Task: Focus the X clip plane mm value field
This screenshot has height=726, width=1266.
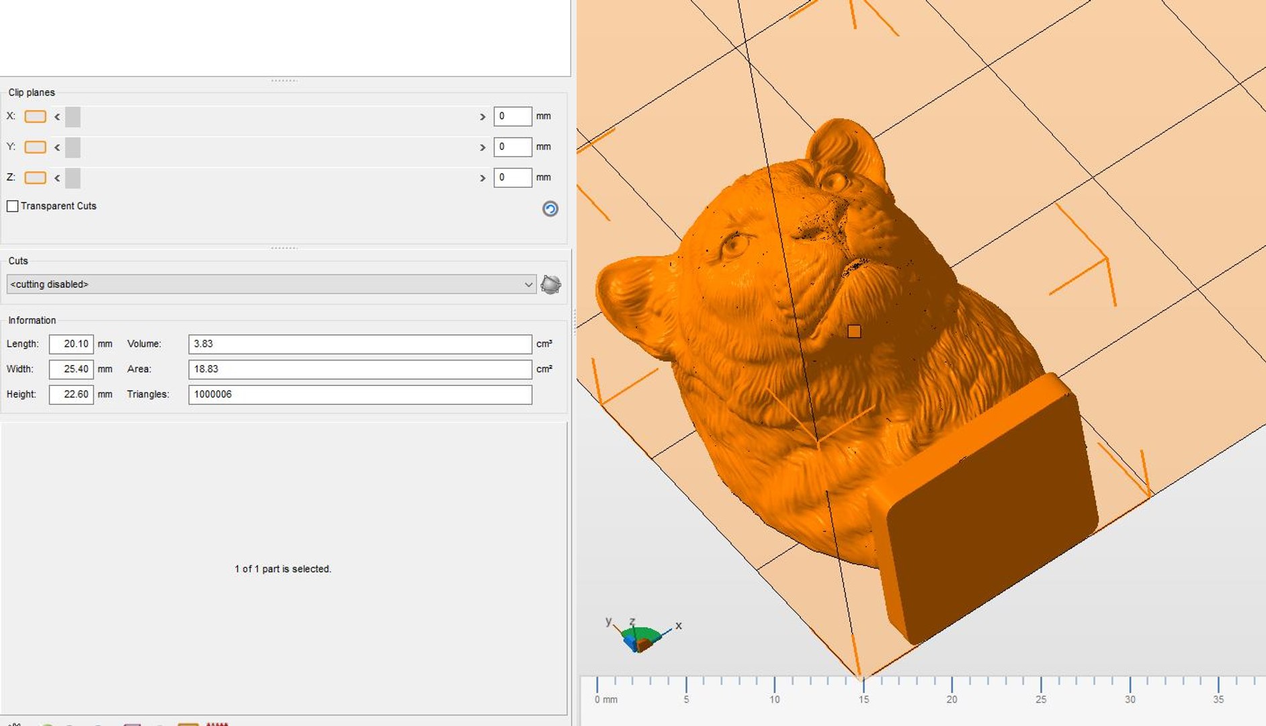Action: pos(513,116)
